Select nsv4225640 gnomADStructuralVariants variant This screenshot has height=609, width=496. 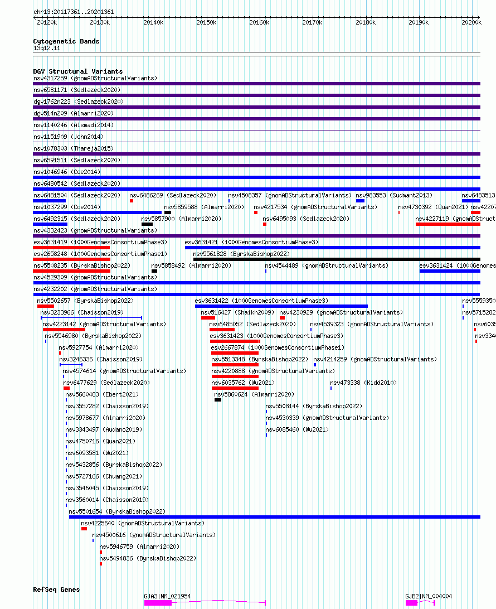pyautogui.click(x=143, y=523)
